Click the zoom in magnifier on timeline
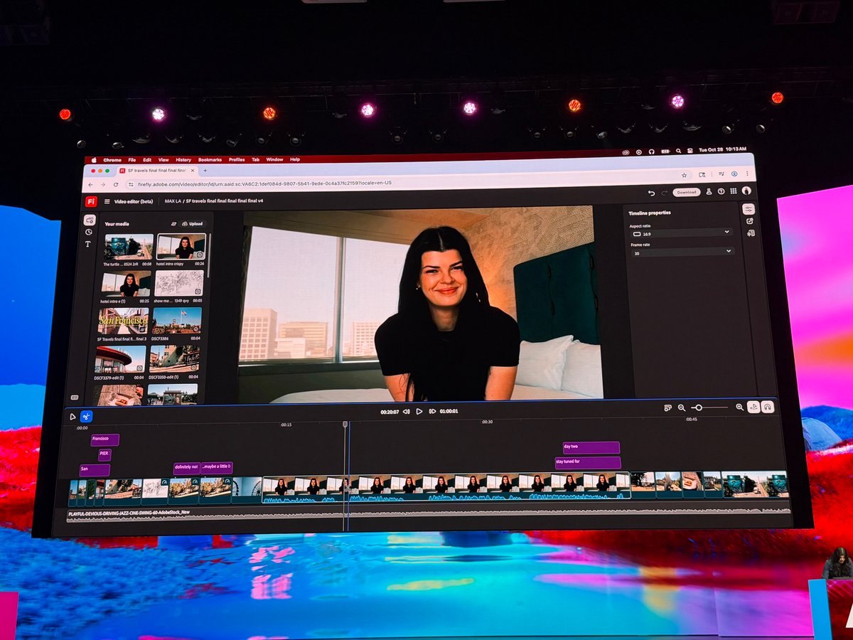The height and width of the screenshot is (640, 853). (x=739, y=407)
